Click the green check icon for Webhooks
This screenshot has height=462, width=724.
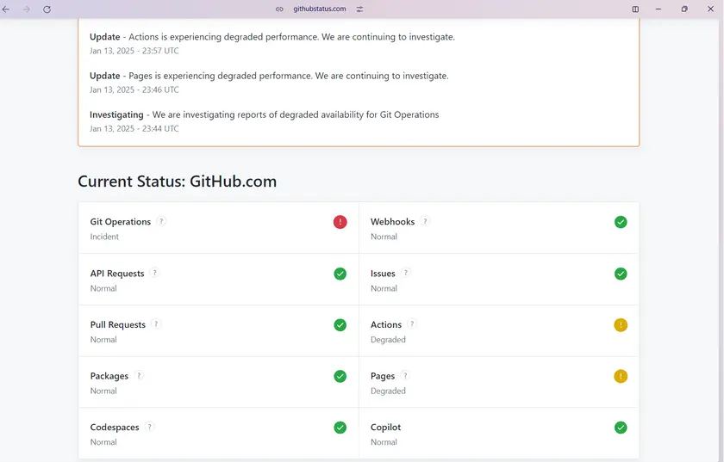[621, 222]
